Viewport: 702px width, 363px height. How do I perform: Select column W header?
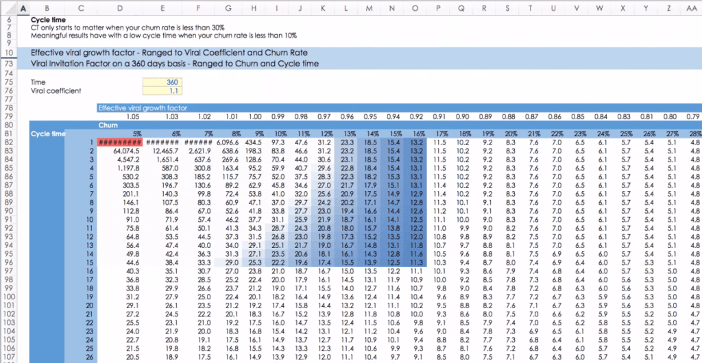[599, 8]
